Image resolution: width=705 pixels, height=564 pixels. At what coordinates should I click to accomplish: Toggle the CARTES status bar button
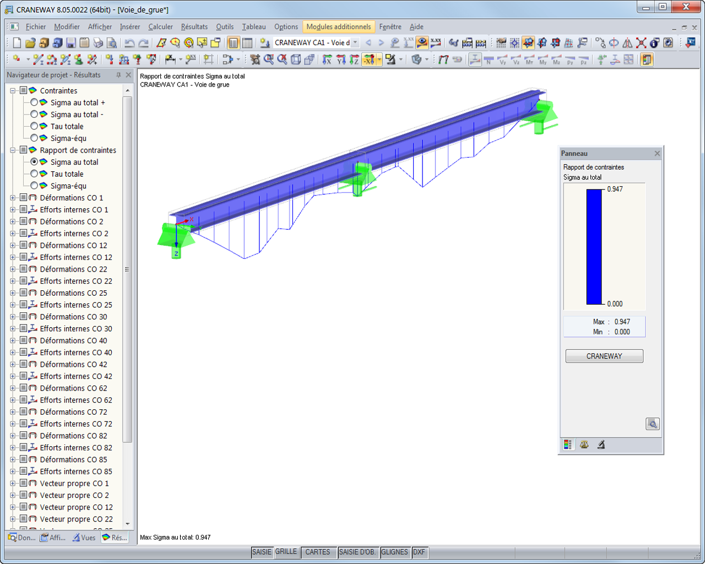click(318, 552)
